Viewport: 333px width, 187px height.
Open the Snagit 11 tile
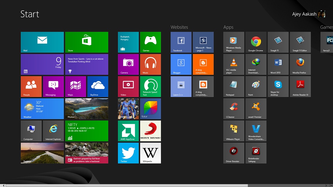pos(278,42)
